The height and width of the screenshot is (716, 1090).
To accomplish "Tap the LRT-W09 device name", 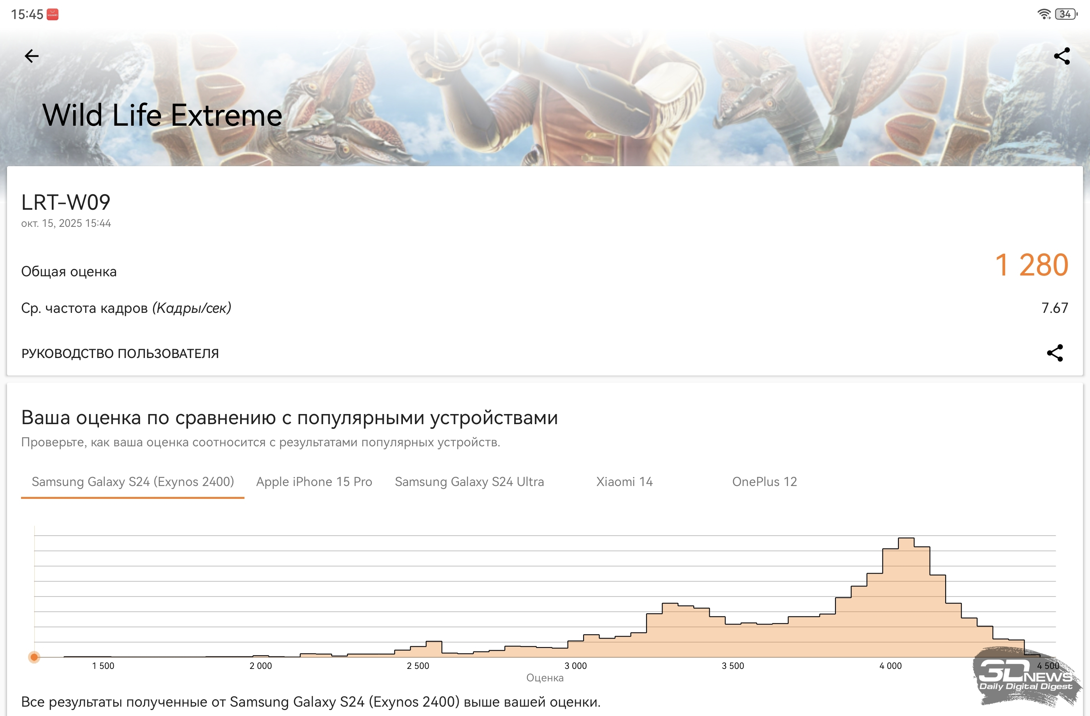I will coord(66,202).
